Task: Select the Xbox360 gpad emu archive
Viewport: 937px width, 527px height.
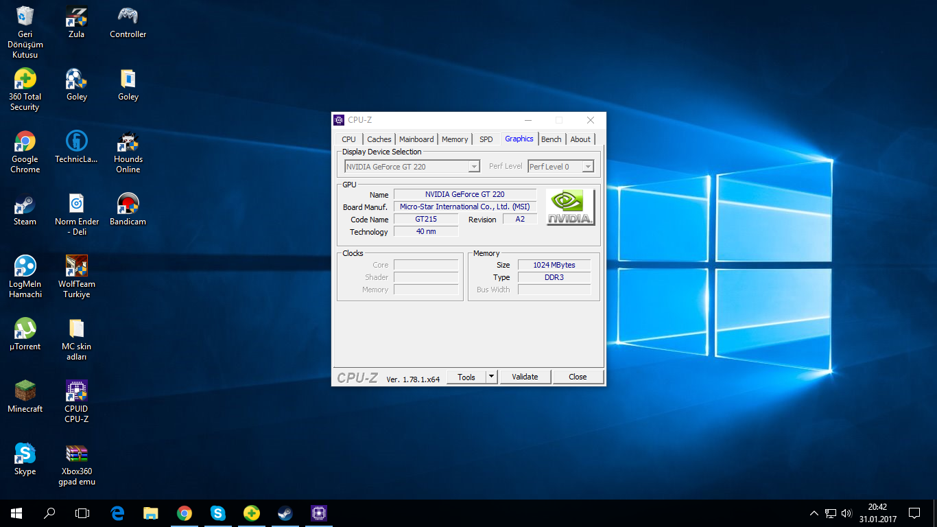Action: tap(76, 465)
